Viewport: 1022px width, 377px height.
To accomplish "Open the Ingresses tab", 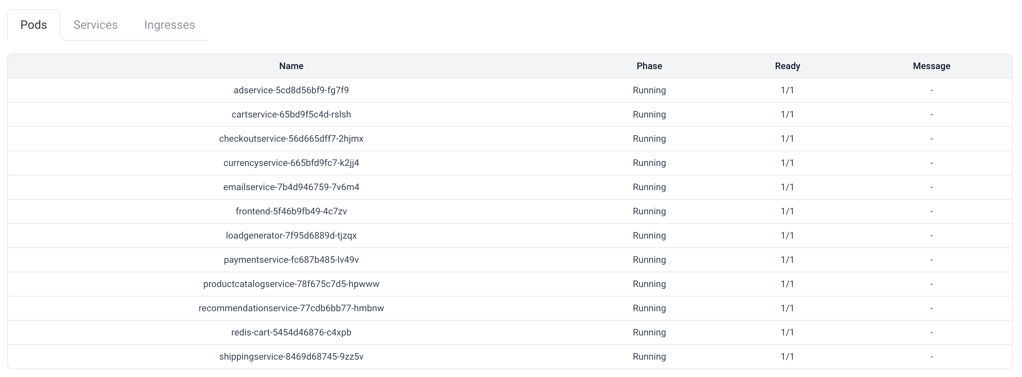I will point(170,25).
